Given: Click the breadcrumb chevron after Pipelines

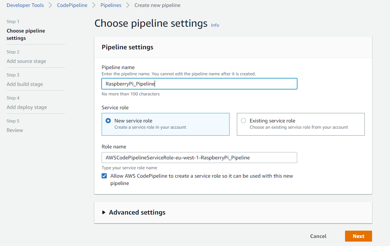Looking at the screenshot, I should pos(127,5).
